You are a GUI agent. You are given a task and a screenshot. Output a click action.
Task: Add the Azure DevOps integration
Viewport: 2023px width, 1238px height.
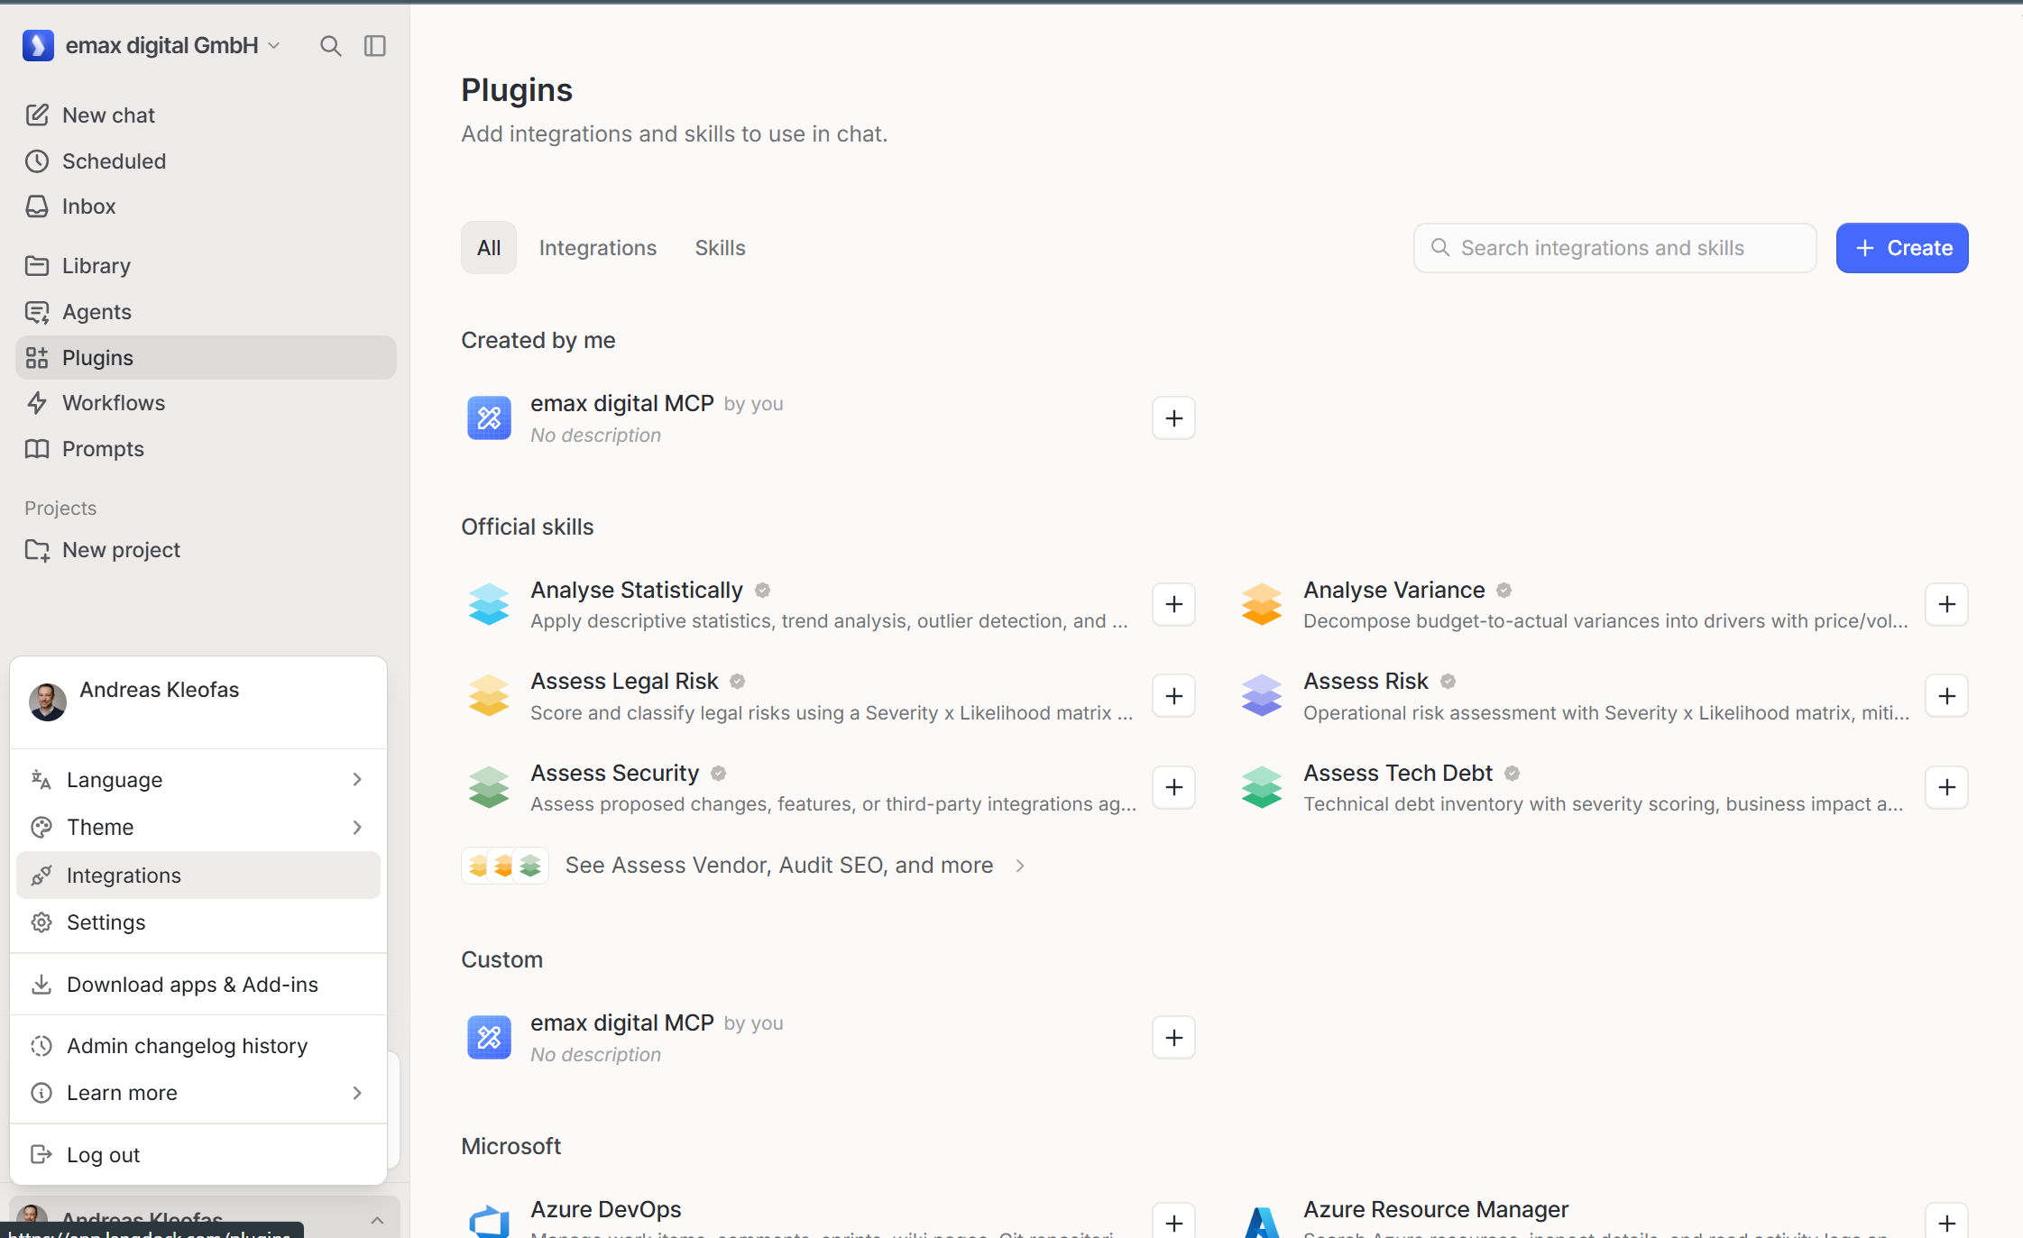[1173, 1222]
